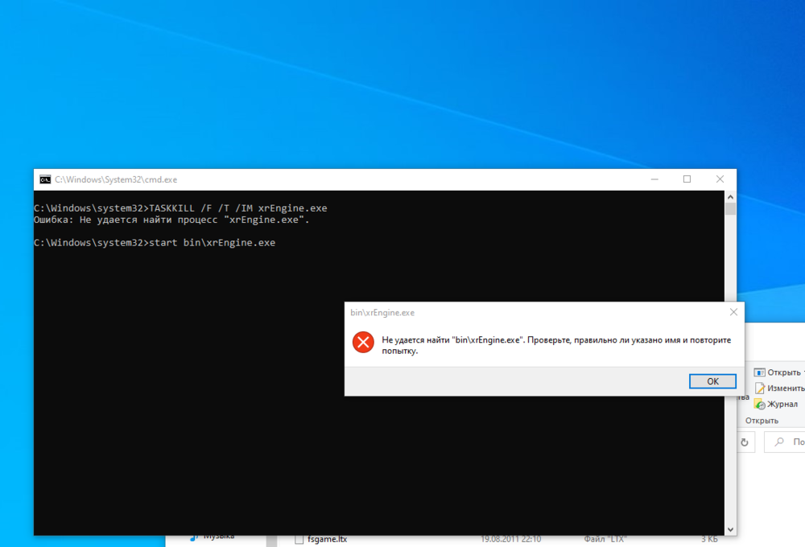Click the cmd scrollbar up arrow
The height and width of the screenshot is (547, 805).
coord(731,197)
